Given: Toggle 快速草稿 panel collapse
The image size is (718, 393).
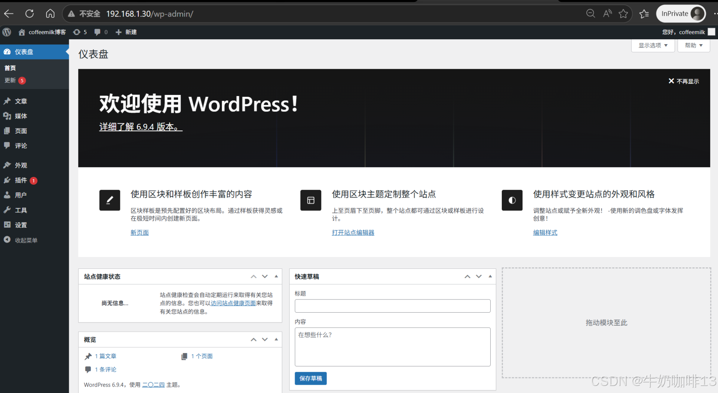Looking at the screenshot, I should (x=490, y=277).
